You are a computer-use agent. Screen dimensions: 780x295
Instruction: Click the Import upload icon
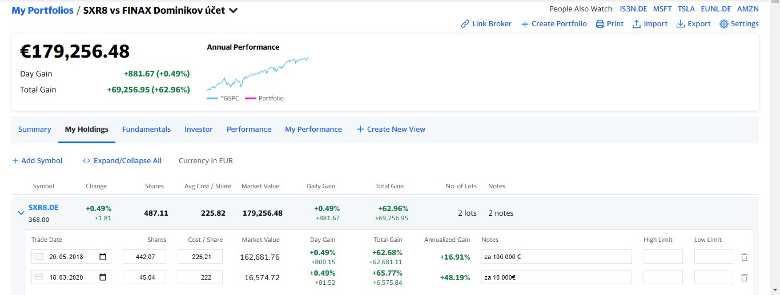point(636,24)
